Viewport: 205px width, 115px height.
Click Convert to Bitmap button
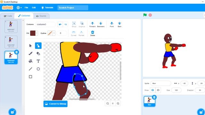coord(55,104)
